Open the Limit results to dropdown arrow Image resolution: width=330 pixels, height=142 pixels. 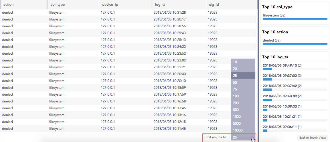(252, 137)
